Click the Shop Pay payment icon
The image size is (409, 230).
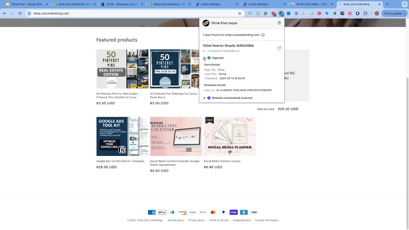click(x=233, y=212)
